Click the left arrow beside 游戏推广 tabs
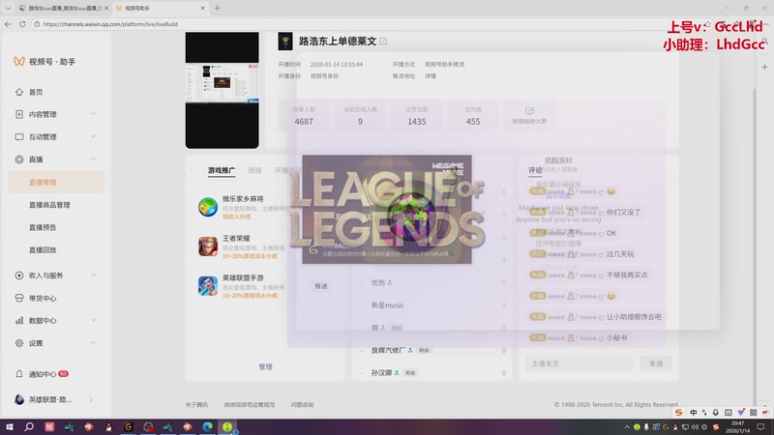This screenshot has height=435, width=774. click(193, 169)
